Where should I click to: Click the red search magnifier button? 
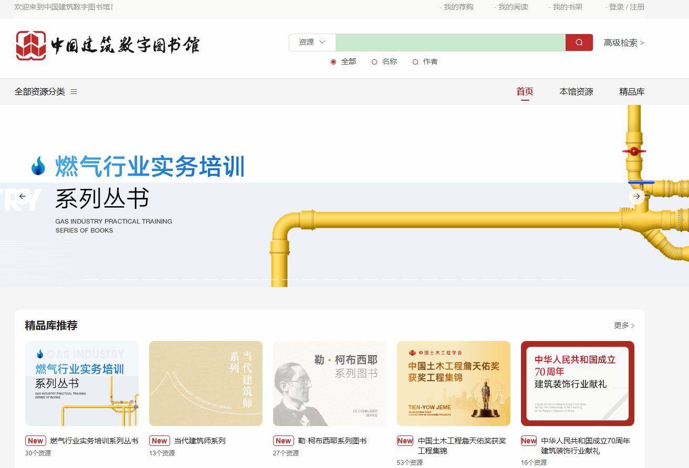[579, 42]
